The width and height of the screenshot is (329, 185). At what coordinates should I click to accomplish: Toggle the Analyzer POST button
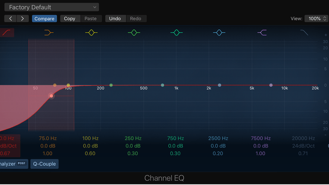[13, 164]
